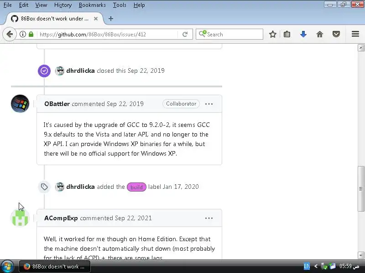Open dhrdlicka avatar beside label event

(60, 187)
